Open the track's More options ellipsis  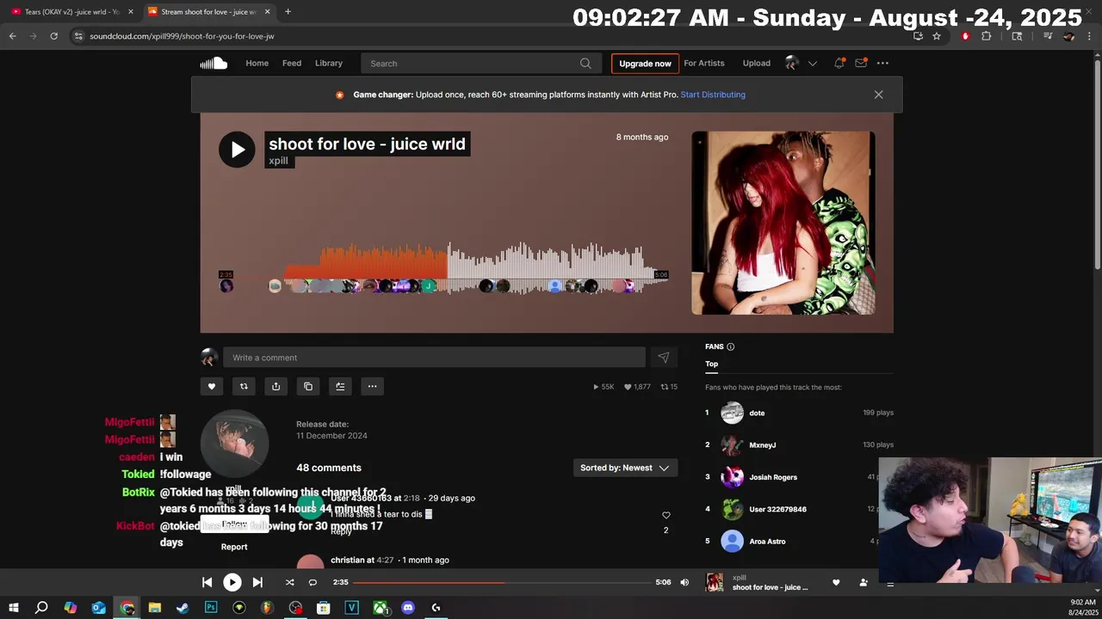click(x=372, y=386)
